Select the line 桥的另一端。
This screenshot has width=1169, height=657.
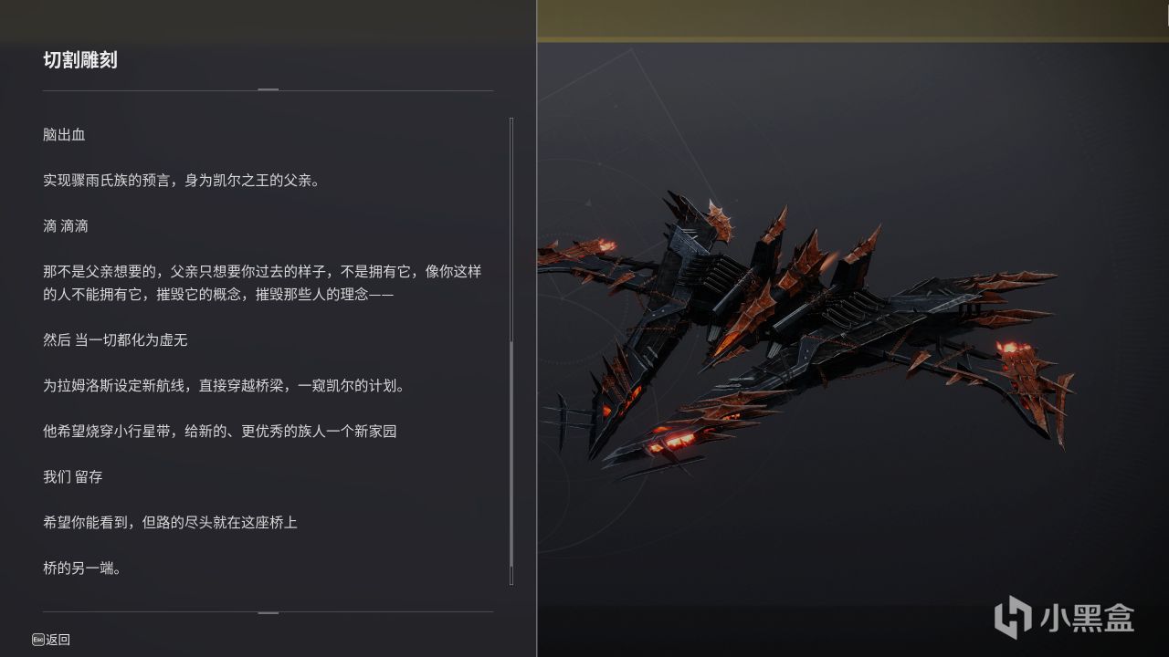82,568
